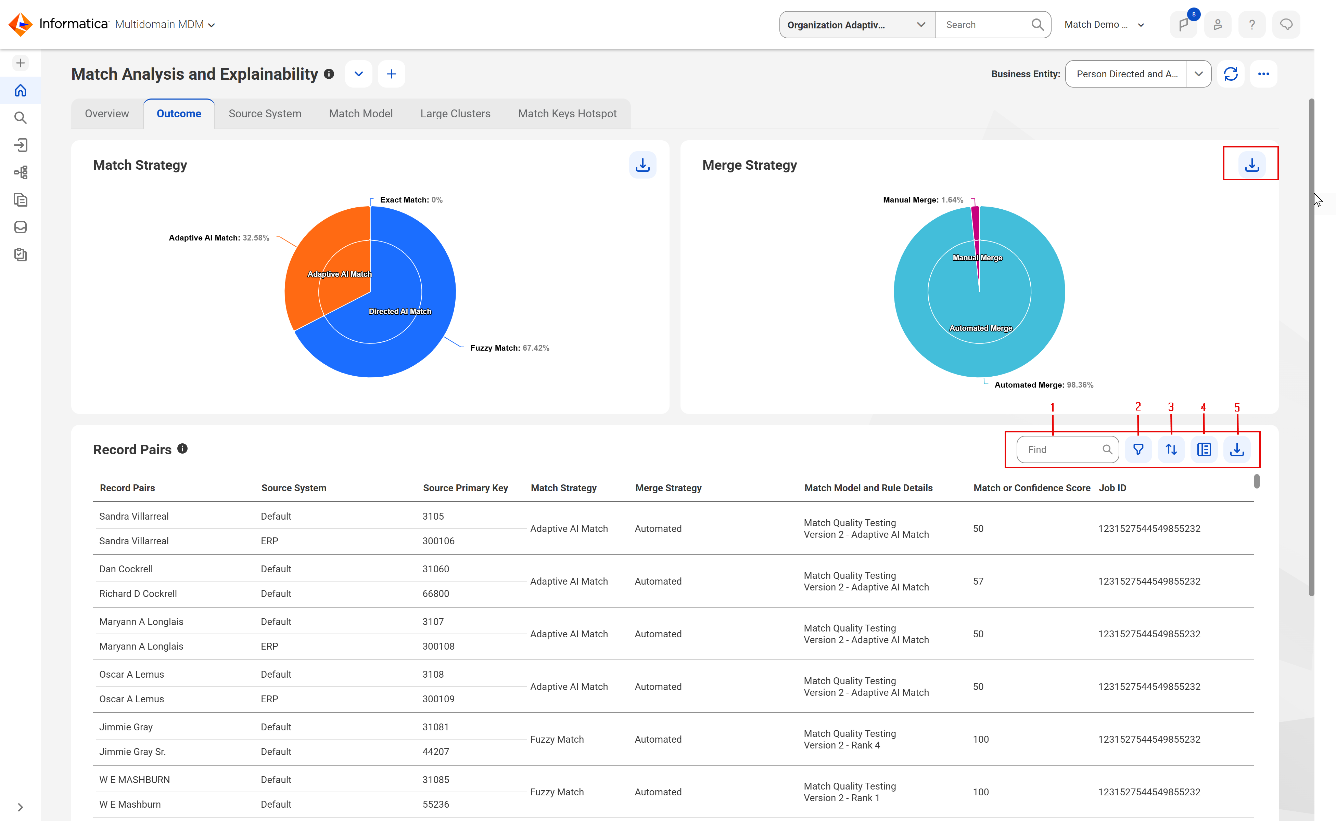Click the Record Pairs info icon
Screen dimensions: 1336x821
tap(182, 448)
